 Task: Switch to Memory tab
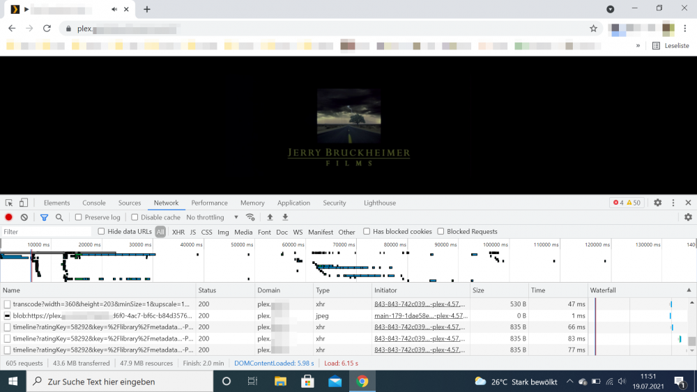252,203
